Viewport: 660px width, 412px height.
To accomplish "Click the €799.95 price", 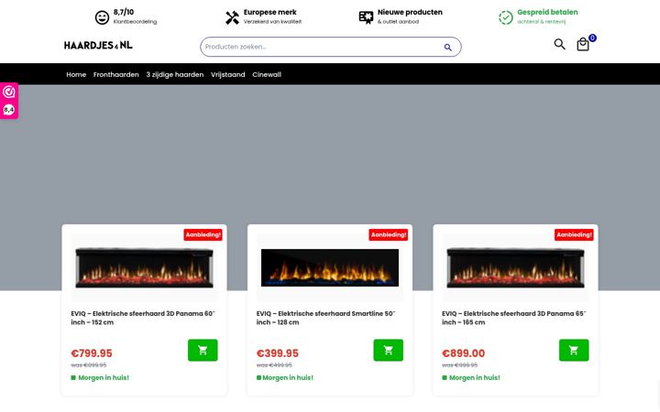I will pos(92,353).
